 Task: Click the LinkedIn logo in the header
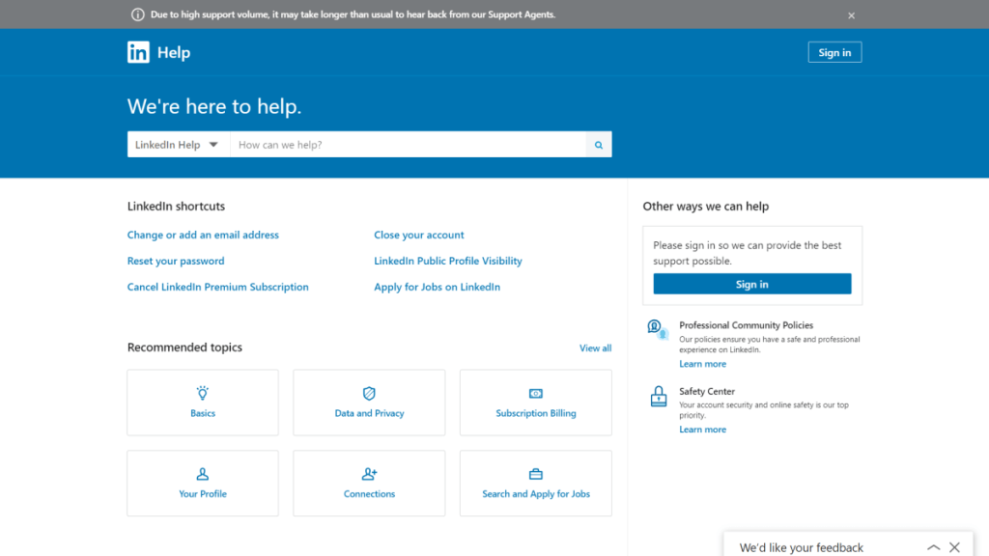[138, 51]
